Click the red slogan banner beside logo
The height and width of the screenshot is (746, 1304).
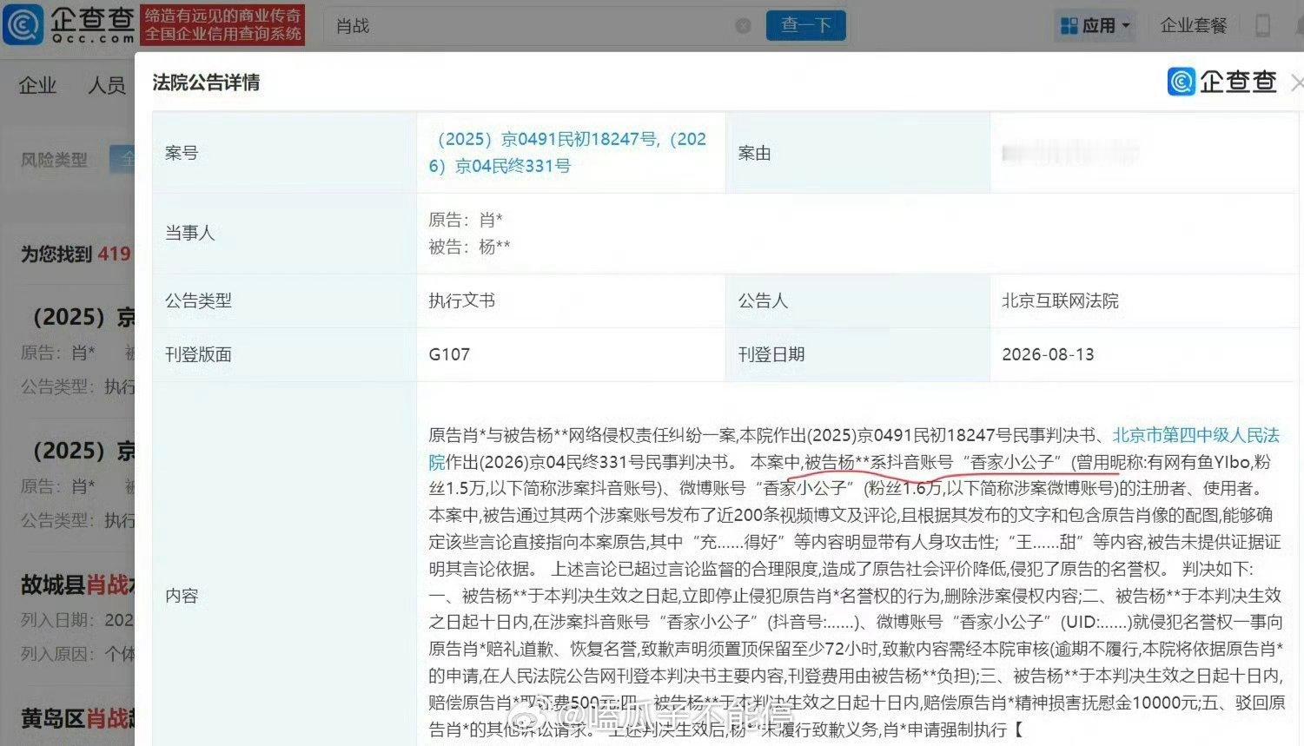[x=222, y=25]
